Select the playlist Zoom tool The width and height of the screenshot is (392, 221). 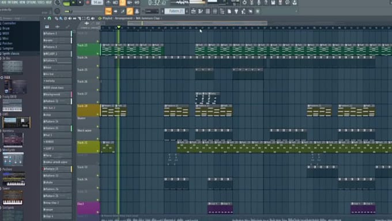click(x=88, y=18)
